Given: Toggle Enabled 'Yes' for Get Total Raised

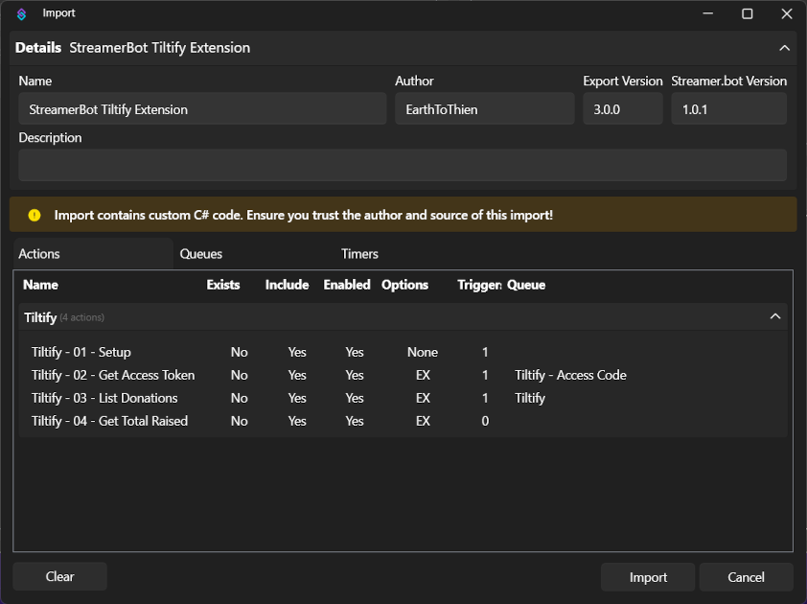Looking at the screenshot, I should (x=355, y=421).
